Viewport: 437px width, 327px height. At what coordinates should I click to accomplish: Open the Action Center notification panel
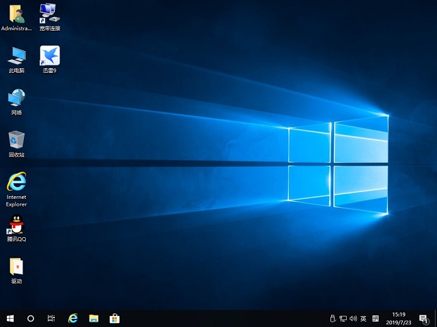pos(423,318)
